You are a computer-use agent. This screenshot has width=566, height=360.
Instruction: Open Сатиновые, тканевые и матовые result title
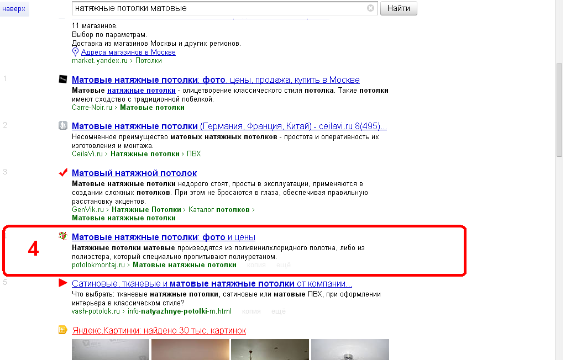[x=212, y=284]
